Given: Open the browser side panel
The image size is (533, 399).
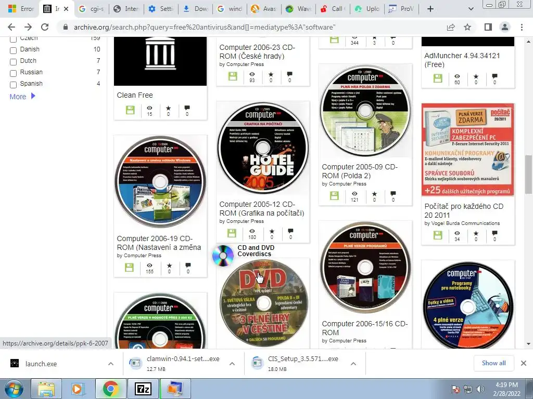Looking at the screenshot, I should 488,27.
